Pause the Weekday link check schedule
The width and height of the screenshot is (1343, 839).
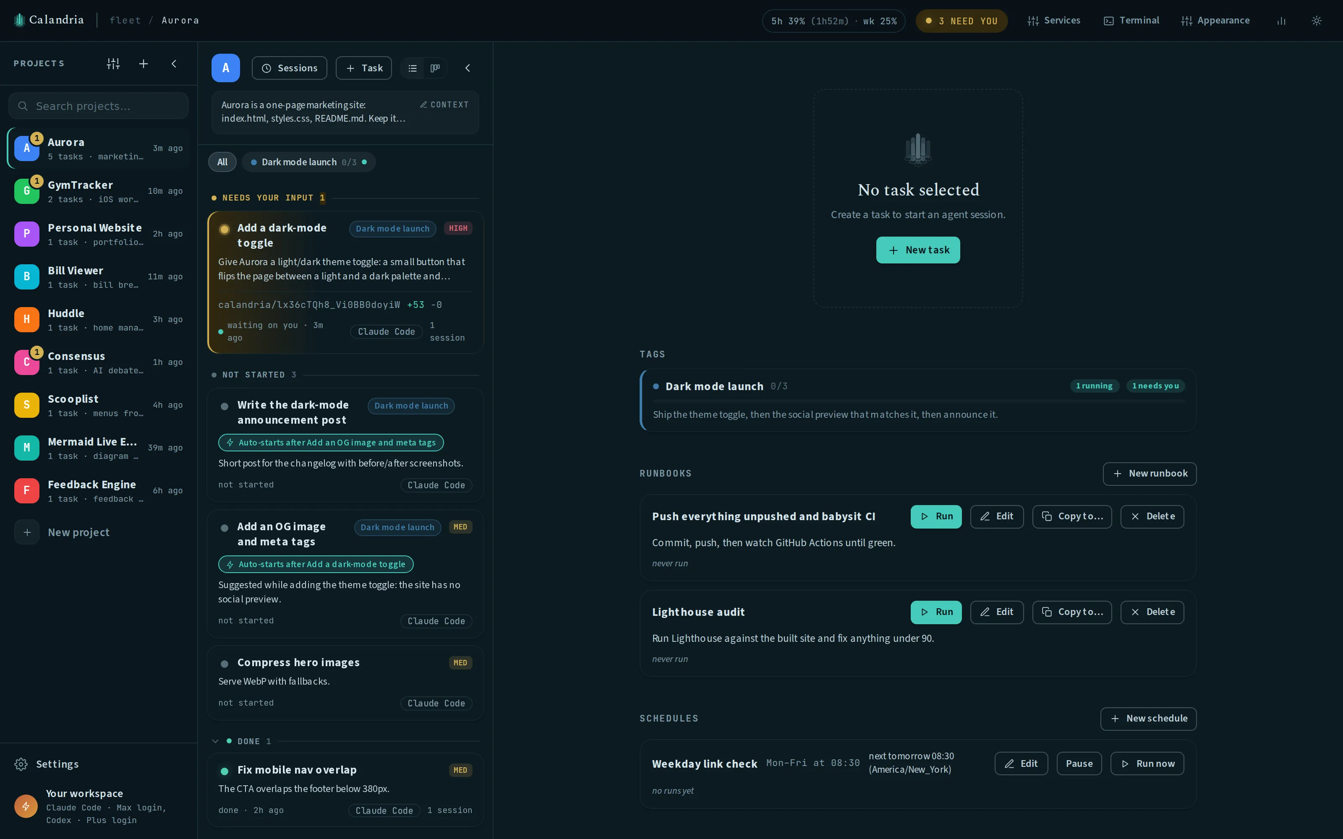[1079, 764]
